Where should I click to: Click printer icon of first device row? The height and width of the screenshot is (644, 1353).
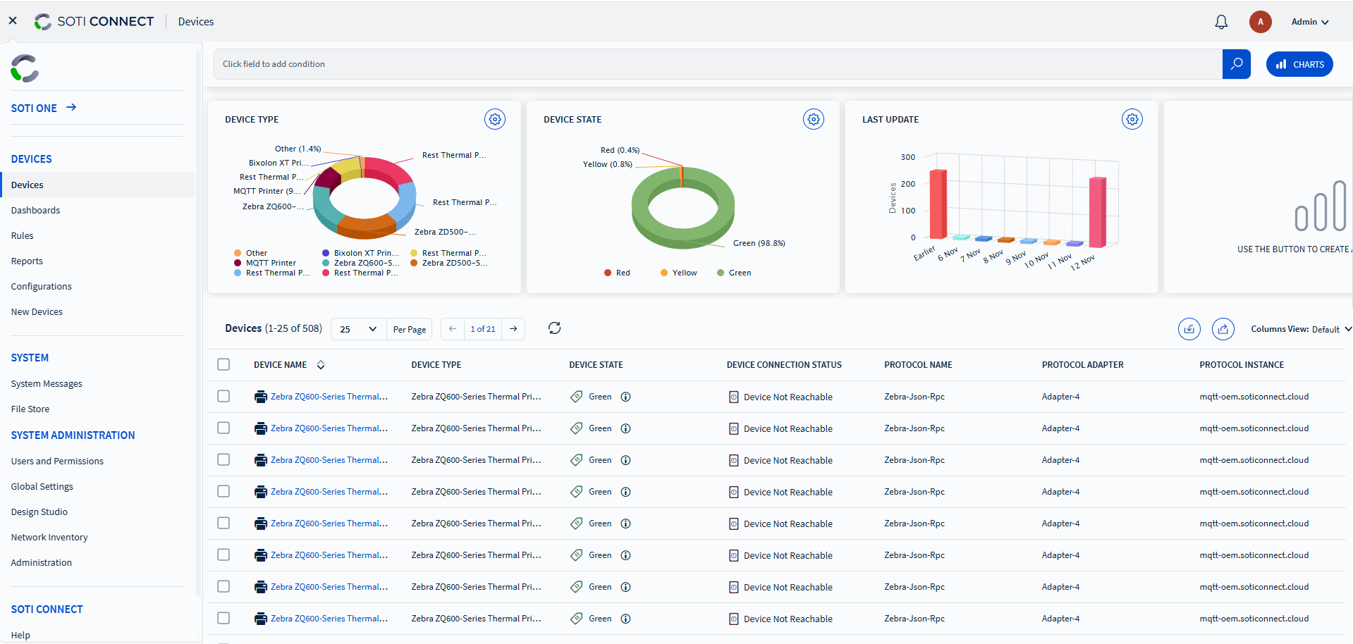tap(261, 397)
